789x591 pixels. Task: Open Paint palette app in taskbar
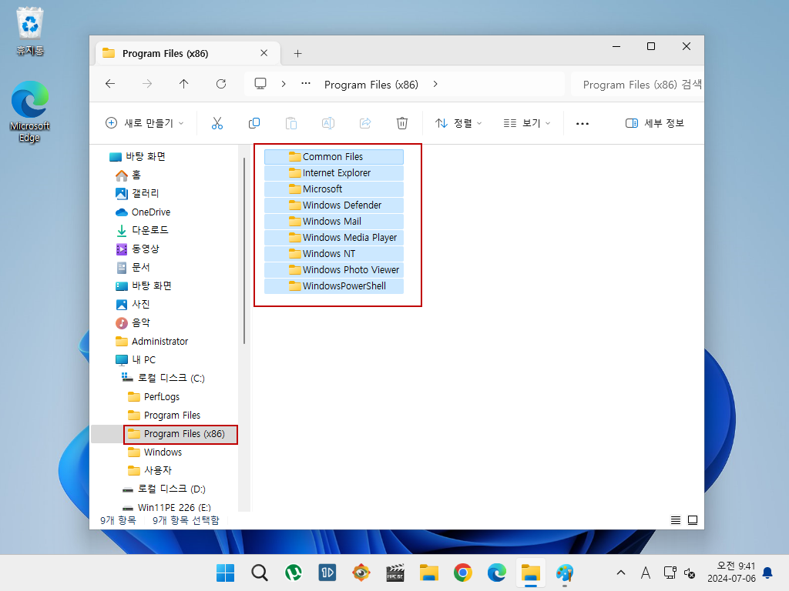pos(565,573)
